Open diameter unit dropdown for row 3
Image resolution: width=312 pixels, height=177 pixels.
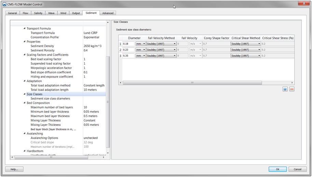(141, 56)
